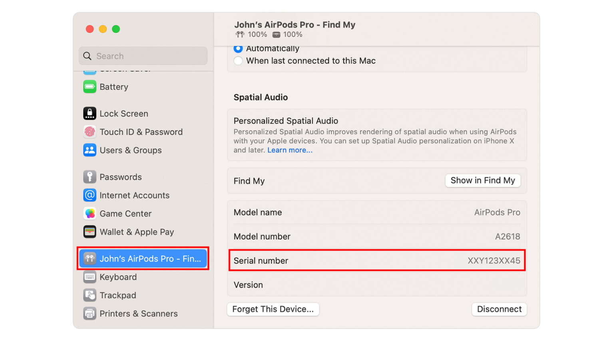Click the Users & Groups icon
This screenshot has width=613, height=345.
90,150
